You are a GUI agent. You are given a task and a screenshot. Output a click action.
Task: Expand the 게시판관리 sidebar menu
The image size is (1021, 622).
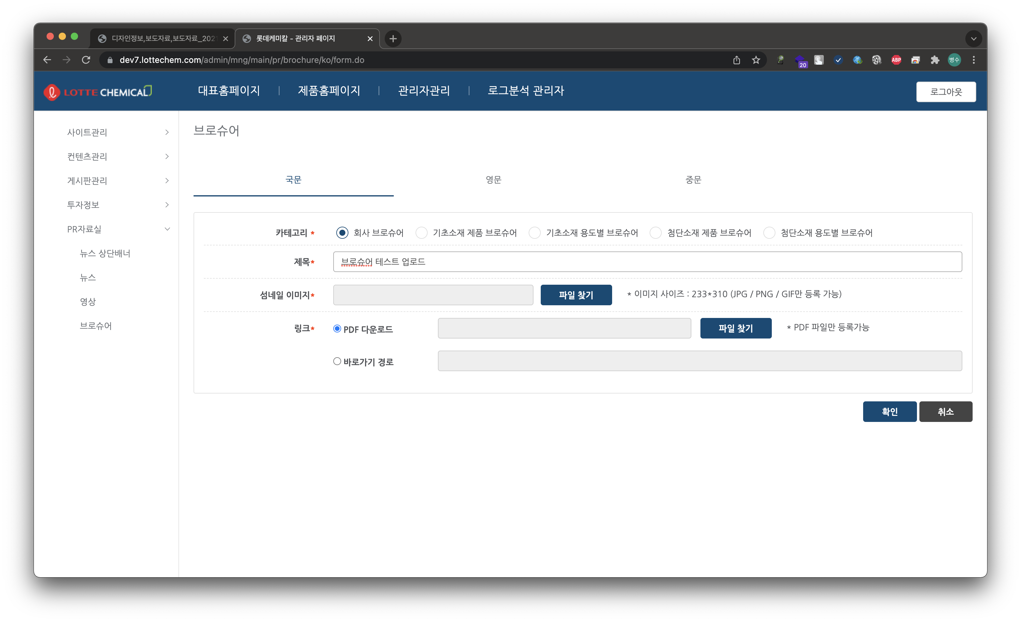point(118,180)
